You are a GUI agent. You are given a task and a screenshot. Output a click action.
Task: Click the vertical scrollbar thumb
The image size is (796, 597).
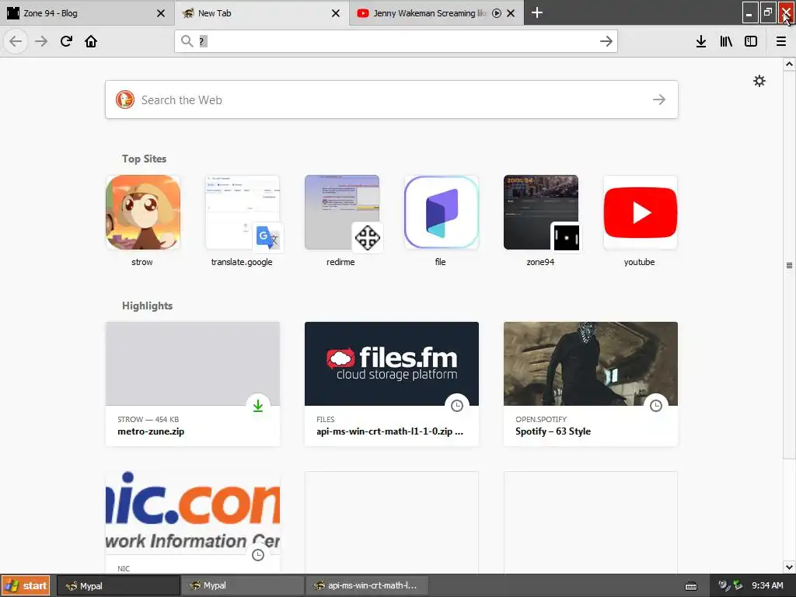click(789, 266)
